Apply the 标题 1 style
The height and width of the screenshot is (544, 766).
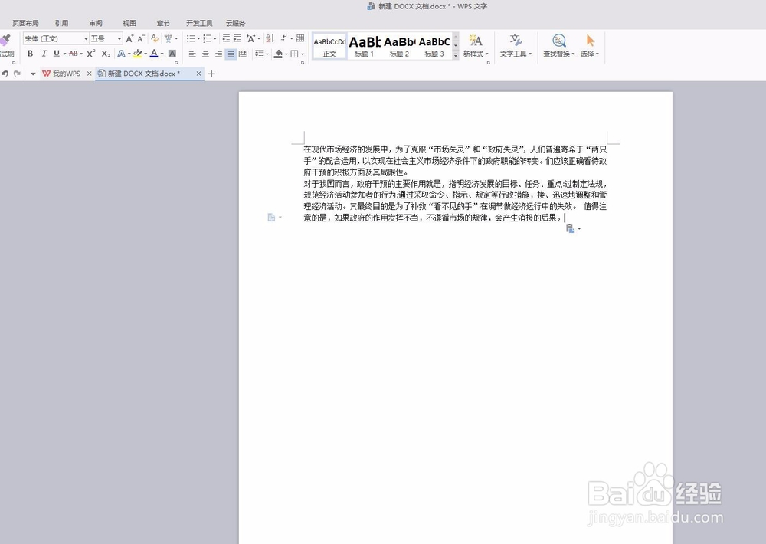[x=365, y=46]
